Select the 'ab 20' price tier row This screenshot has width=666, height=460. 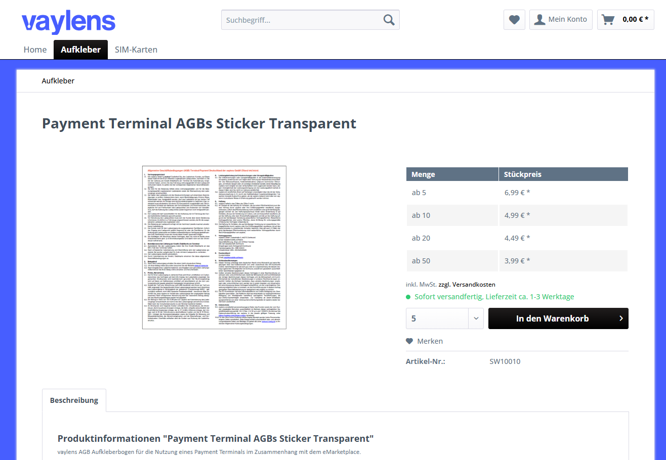[452, 238]
